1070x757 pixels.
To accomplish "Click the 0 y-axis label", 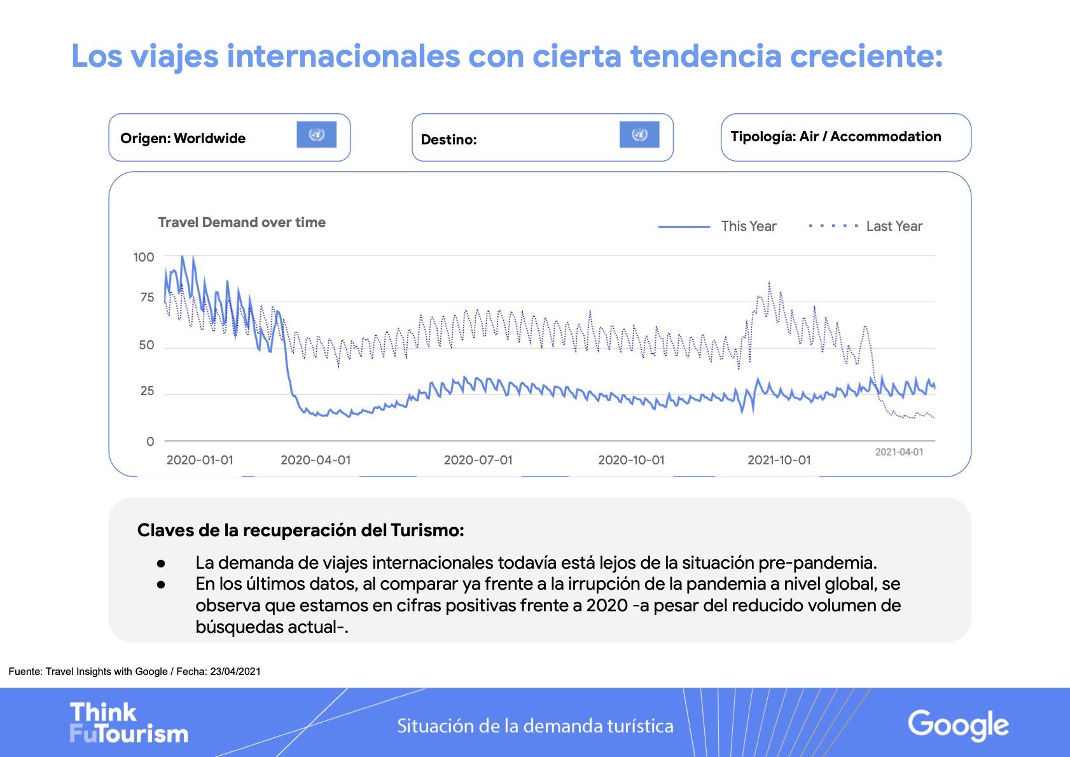I will [150, 441].
